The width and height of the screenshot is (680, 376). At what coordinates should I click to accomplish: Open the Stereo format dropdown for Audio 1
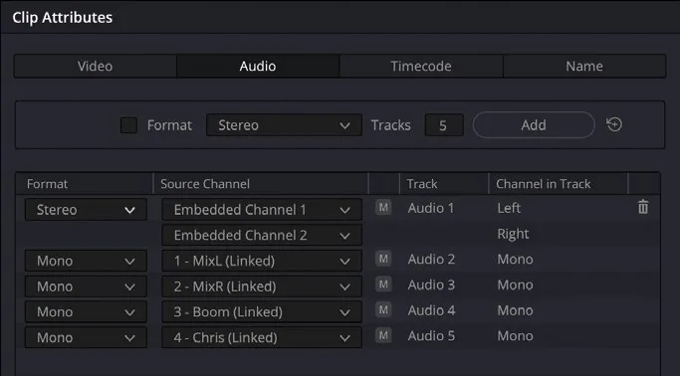(86, 210)
